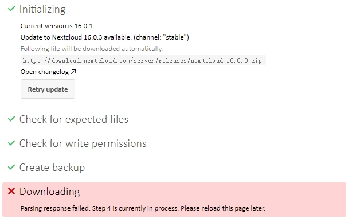
Task: Click the Current version is 16.0.1 text
Action: 57,26
